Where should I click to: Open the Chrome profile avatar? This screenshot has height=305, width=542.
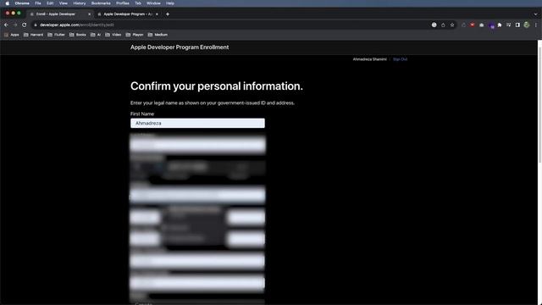click(527, 25)
